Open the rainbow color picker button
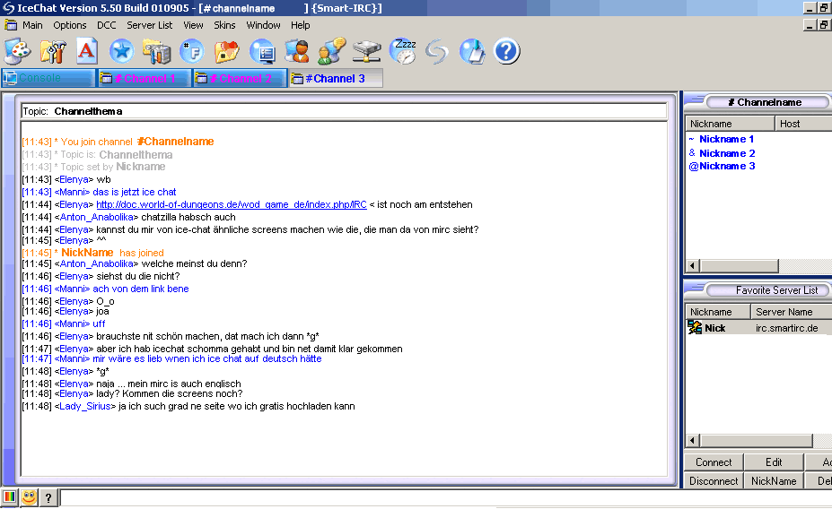Screen dimensions: 832x509 pos(10,497)
